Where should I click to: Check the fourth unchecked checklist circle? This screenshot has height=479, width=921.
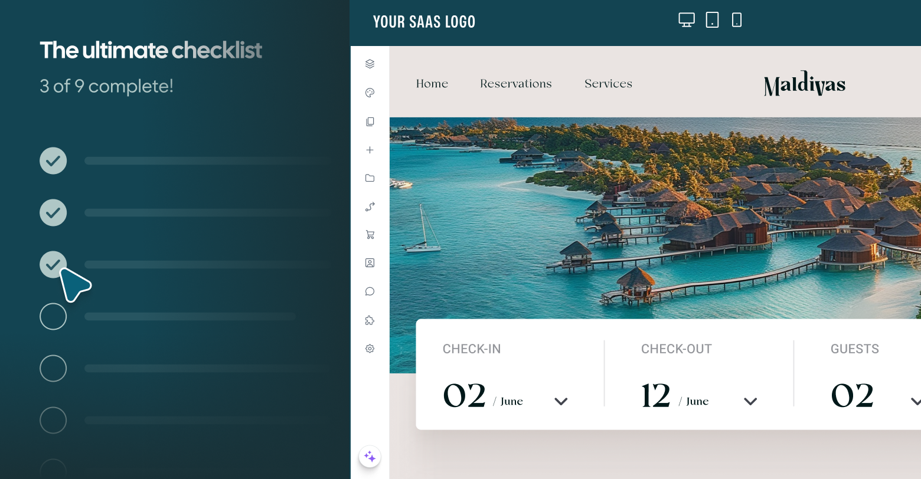[x=53, y=317]
